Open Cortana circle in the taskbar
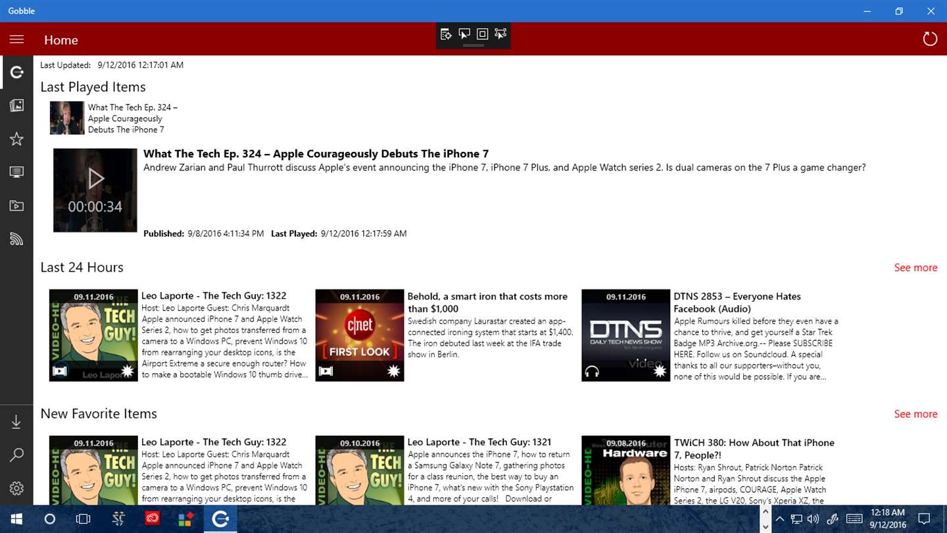Viewport: 947px width, 533px height. coord(49,519)
